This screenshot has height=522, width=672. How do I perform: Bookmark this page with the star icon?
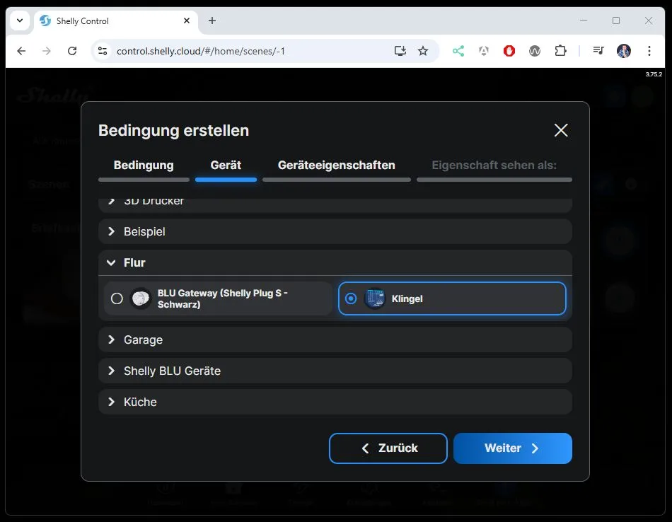coord(423,51)
